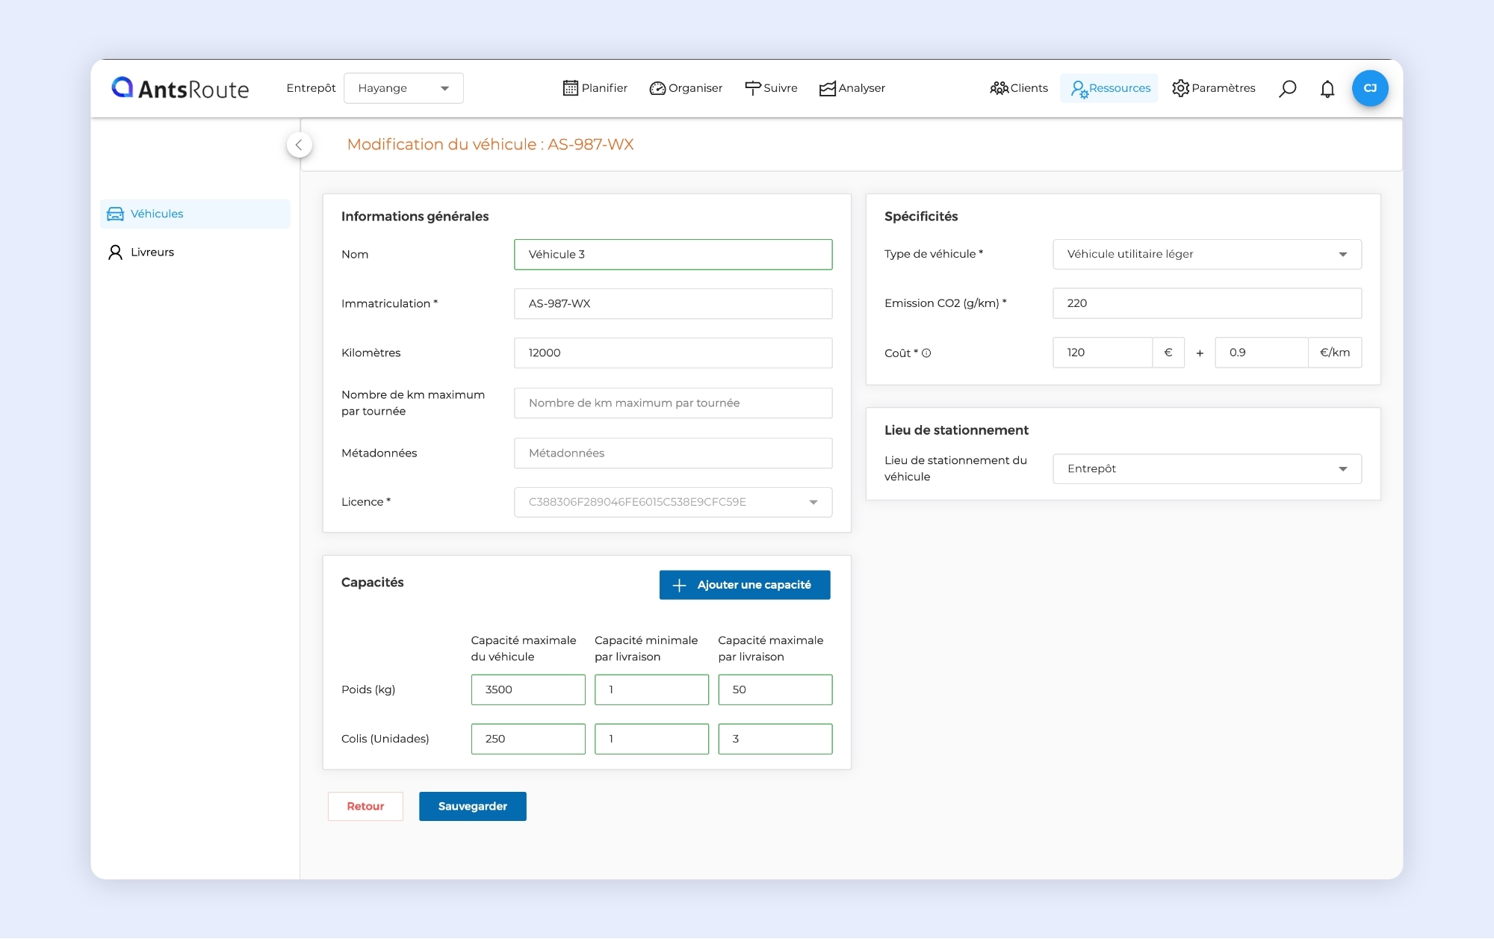Click the AntsRoute logo
Image resolution: width=1494 pixels, height=939 pixels.
tap(180, 89)
